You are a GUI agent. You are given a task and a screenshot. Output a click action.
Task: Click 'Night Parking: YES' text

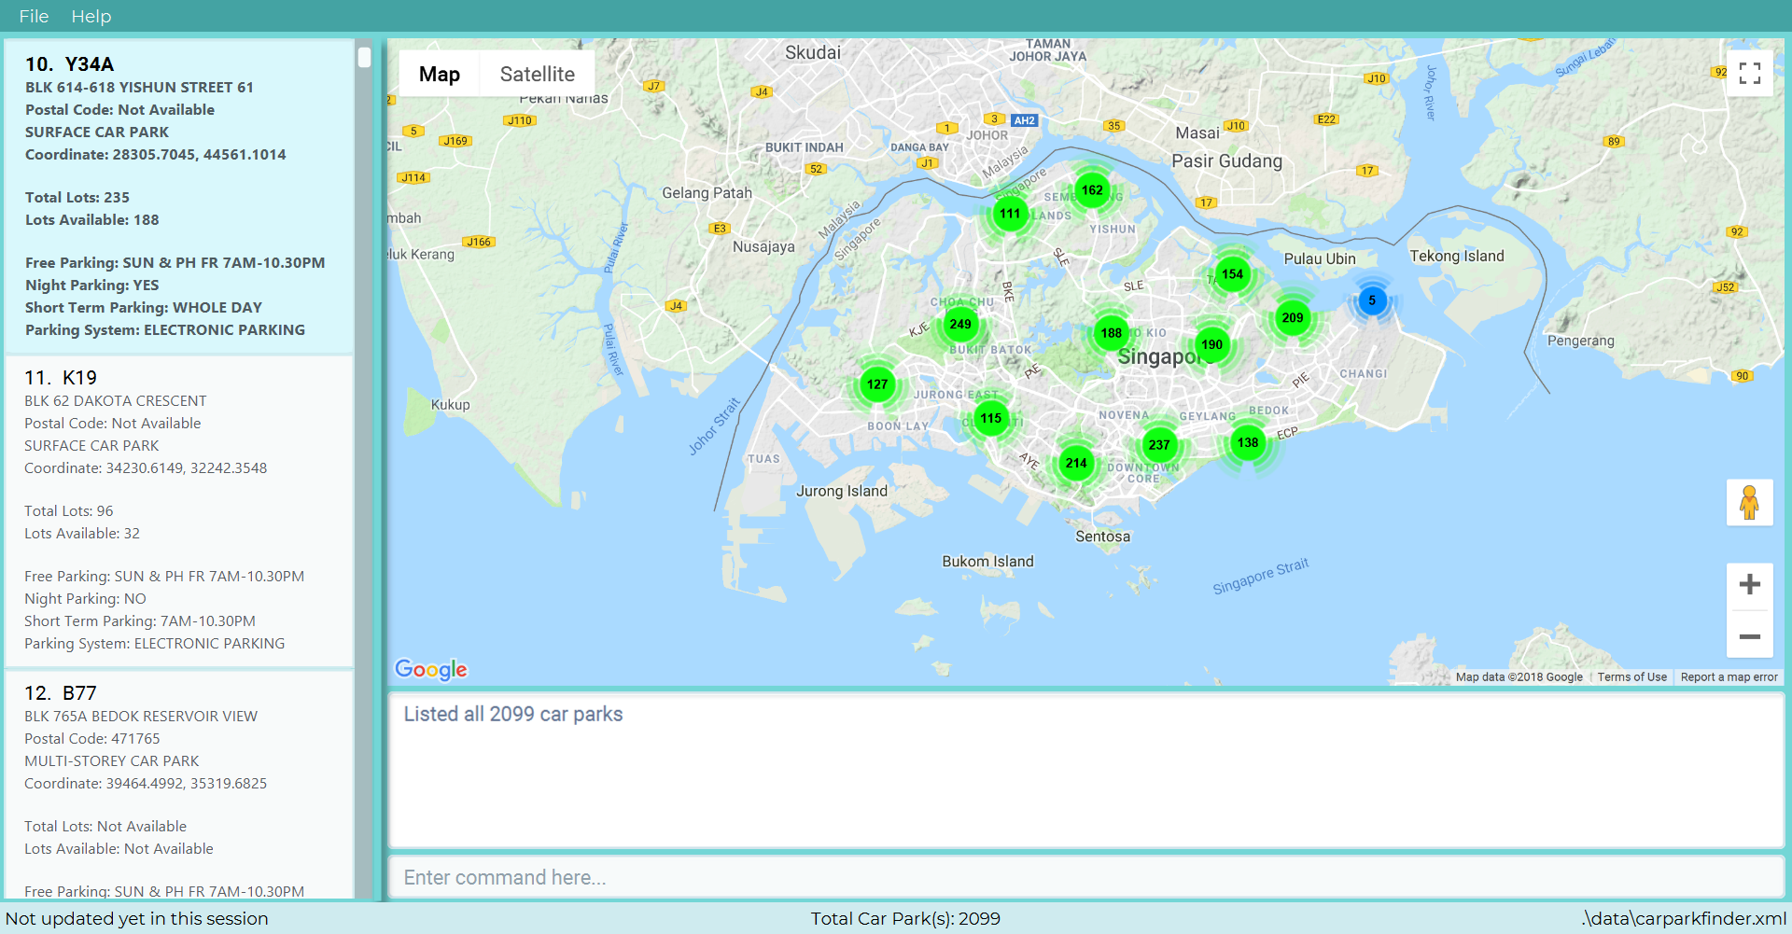coord(92,285)
